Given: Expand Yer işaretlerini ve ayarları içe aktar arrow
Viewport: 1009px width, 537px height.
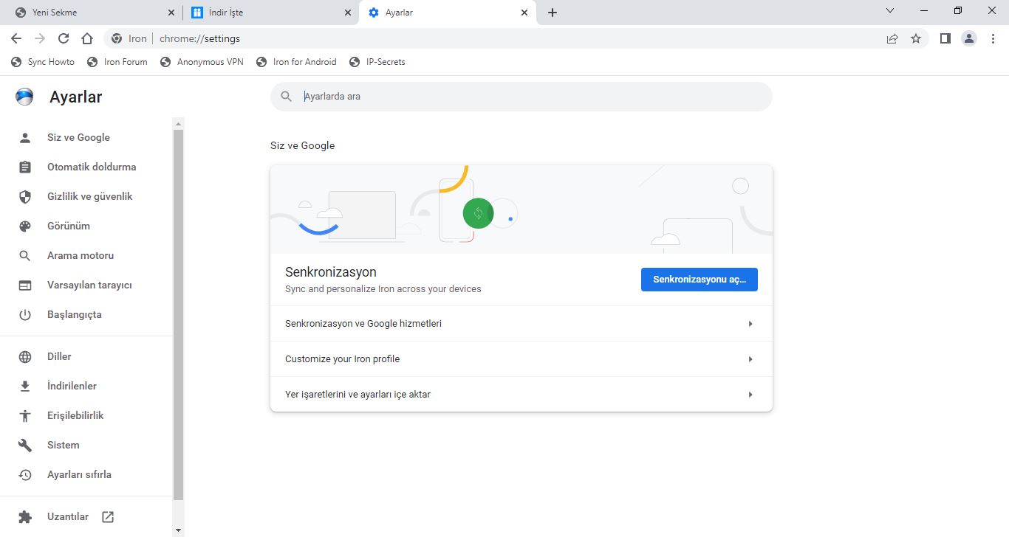Looking at the screenshot, I should coord(750,395).
